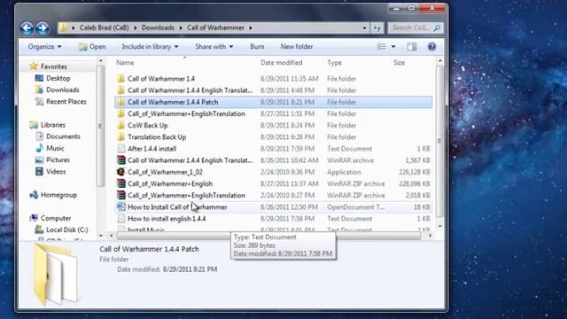Viewport: 567px width, 319px height.
Task: Open the Share with menu
Action: [214, 47]
